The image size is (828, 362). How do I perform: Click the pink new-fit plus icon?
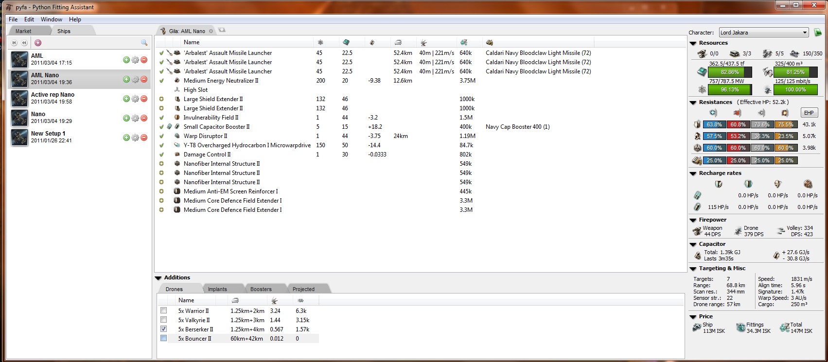pyautogui.click(x=38, y=43)
